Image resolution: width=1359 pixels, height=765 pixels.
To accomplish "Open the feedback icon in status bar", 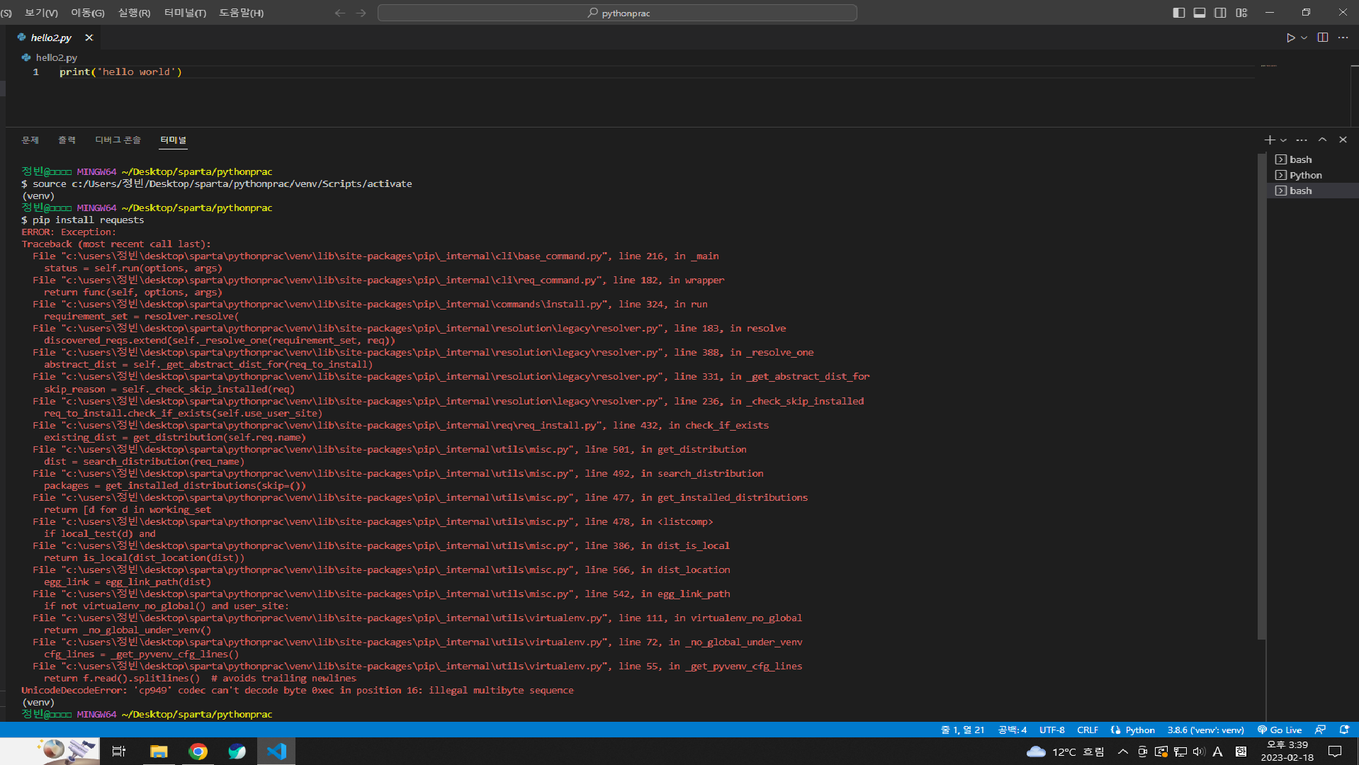I will [x=1321, y=730].
